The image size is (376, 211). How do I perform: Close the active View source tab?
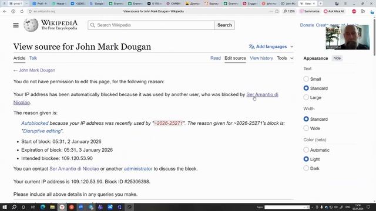(314, 4)
